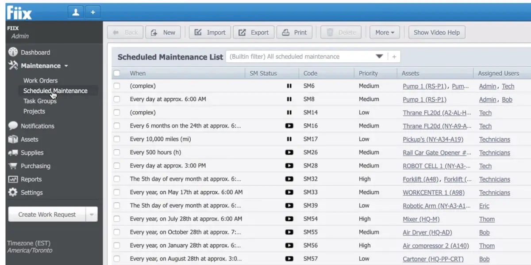531x265 pixels.
Task: Open the Eric assigned user link
Action: pos(484,206)
